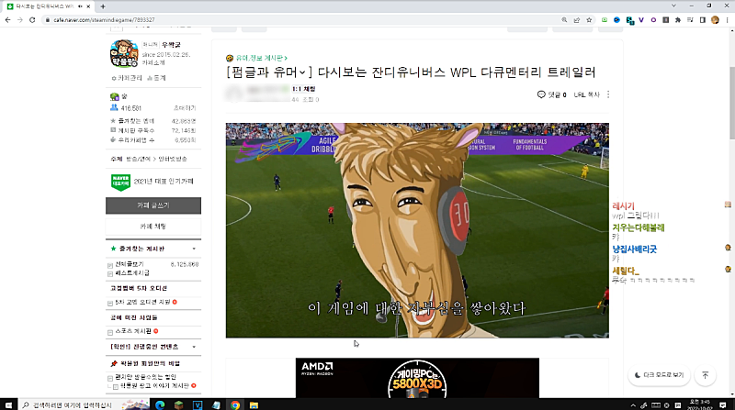Viewport: 735px width, 410px height.
Task: Open the blue round extension icon
Action: pos(616,20)
